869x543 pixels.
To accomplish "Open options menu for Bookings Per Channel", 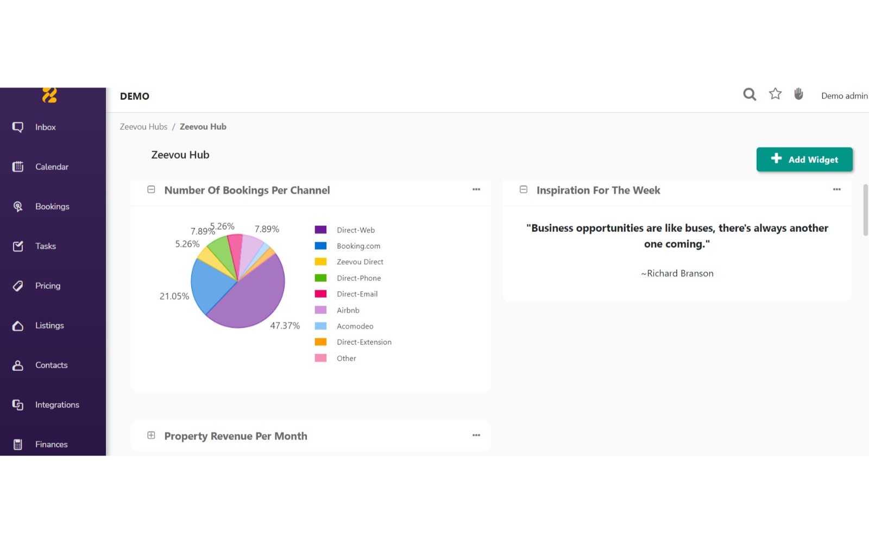I will pos(476,190).
